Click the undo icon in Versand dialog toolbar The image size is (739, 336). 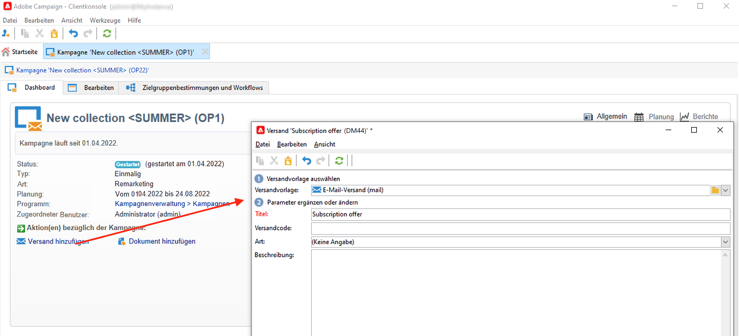click(306, 161)
